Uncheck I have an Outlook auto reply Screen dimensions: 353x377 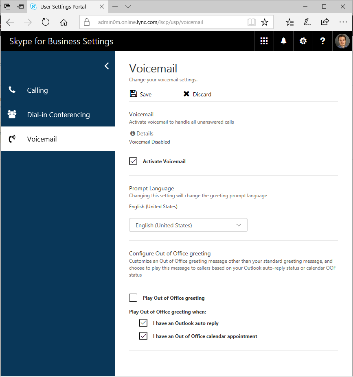(143, 323)
